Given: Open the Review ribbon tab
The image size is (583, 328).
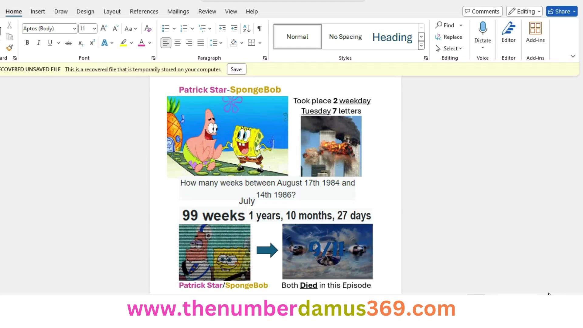Looking at the screenshot, I should pyautogui.click(x=207, y=11).
